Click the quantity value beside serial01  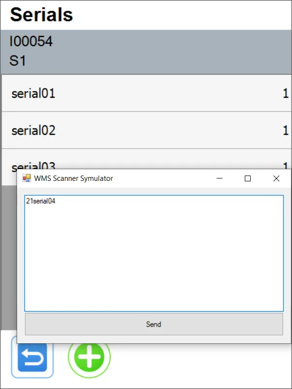[286, 93]
